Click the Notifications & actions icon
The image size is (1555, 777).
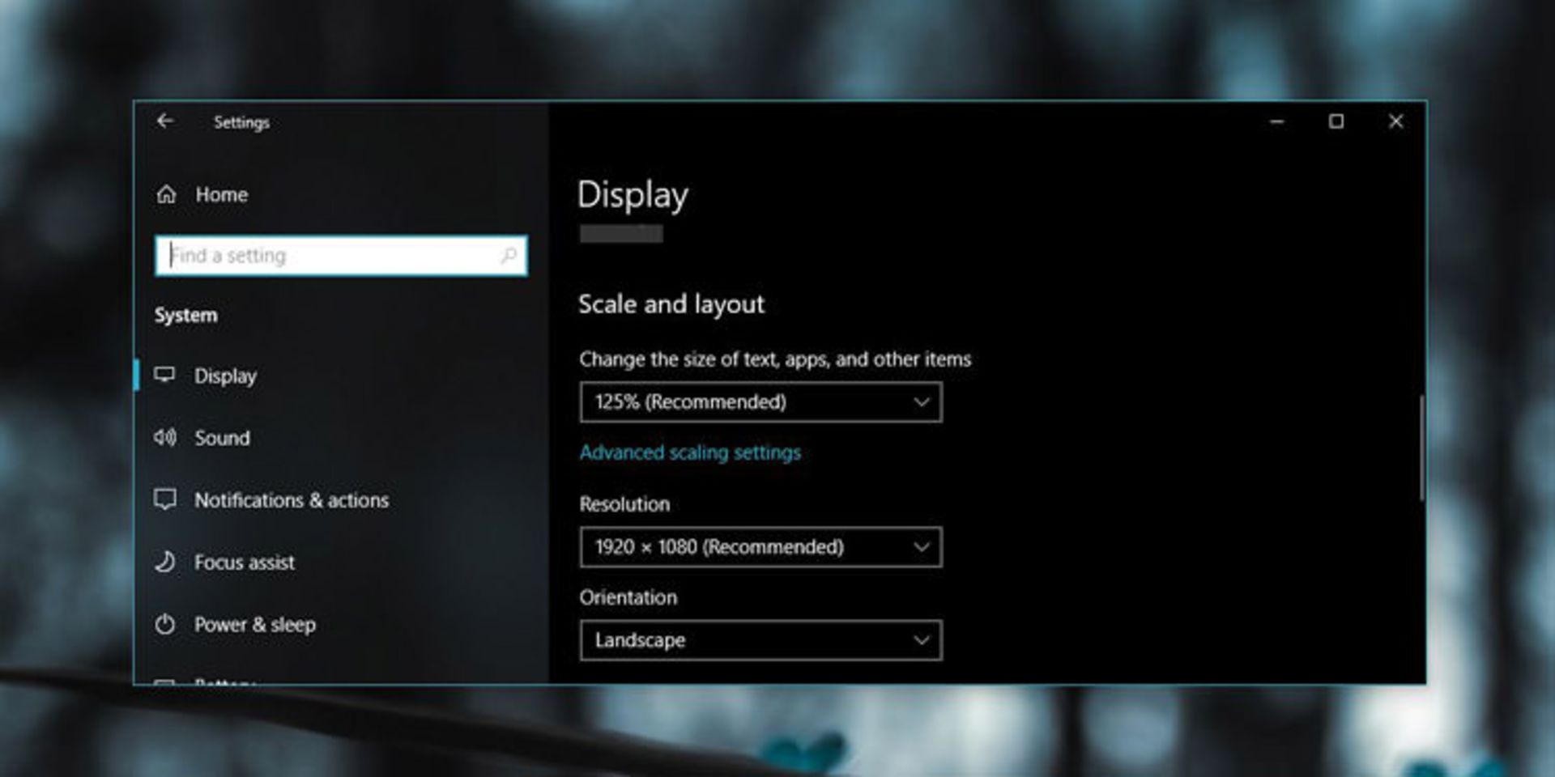coord(167,499)
